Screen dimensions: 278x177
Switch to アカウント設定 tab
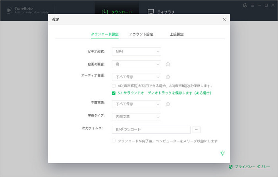point(141,34)
